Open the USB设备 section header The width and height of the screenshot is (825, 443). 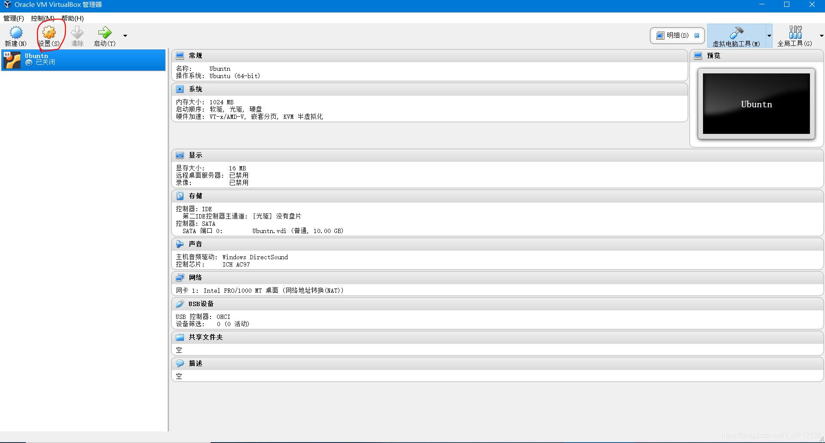click(201, 304)
